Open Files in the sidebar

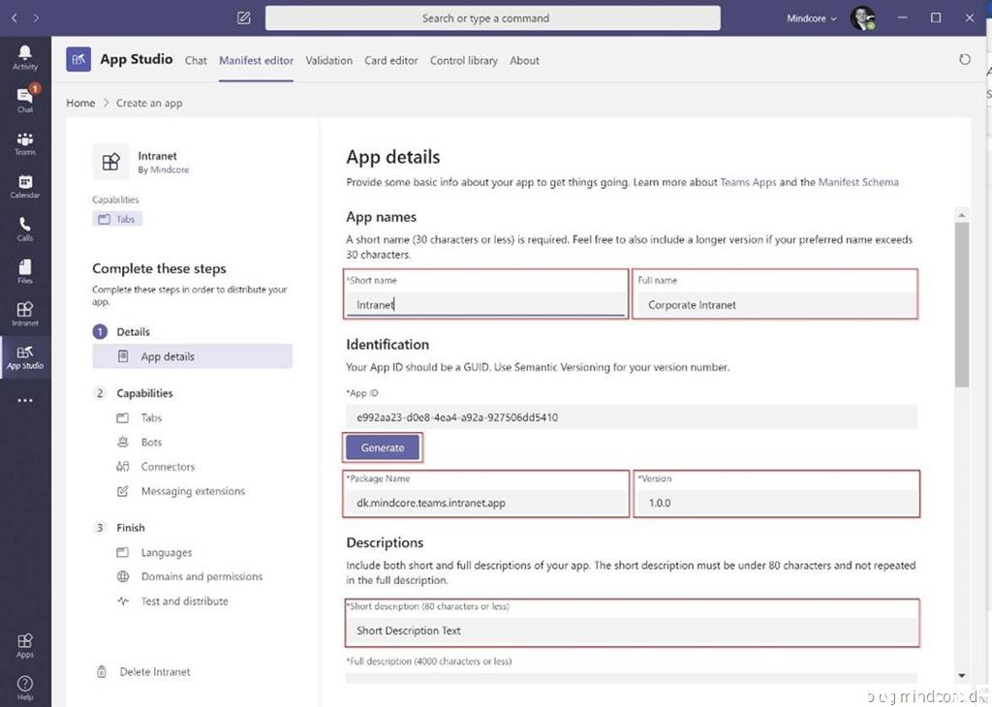coord(25,271)
